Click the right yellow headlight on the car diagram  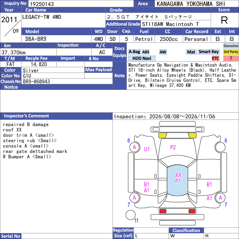tap(192, 135)
